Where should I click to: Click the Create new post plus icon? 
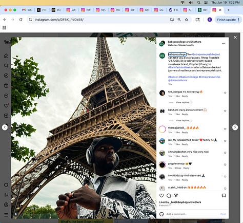click(6, 116)
